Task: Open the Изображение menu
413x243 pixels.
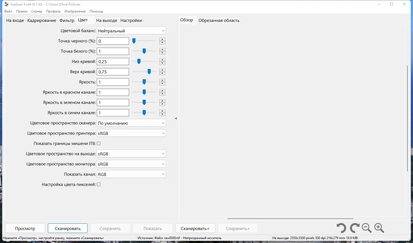Action: 75,11
